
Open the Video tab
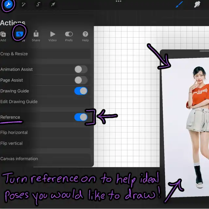coord(53,36)
